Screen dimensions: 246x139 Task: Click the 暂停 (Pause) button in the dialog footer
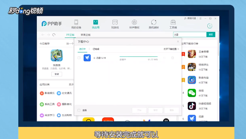155,110
